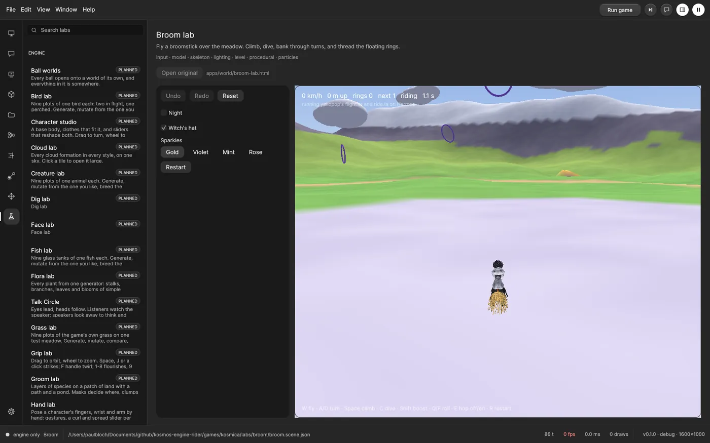Click the magnifier icon in Search labs

tap(34, 30)
